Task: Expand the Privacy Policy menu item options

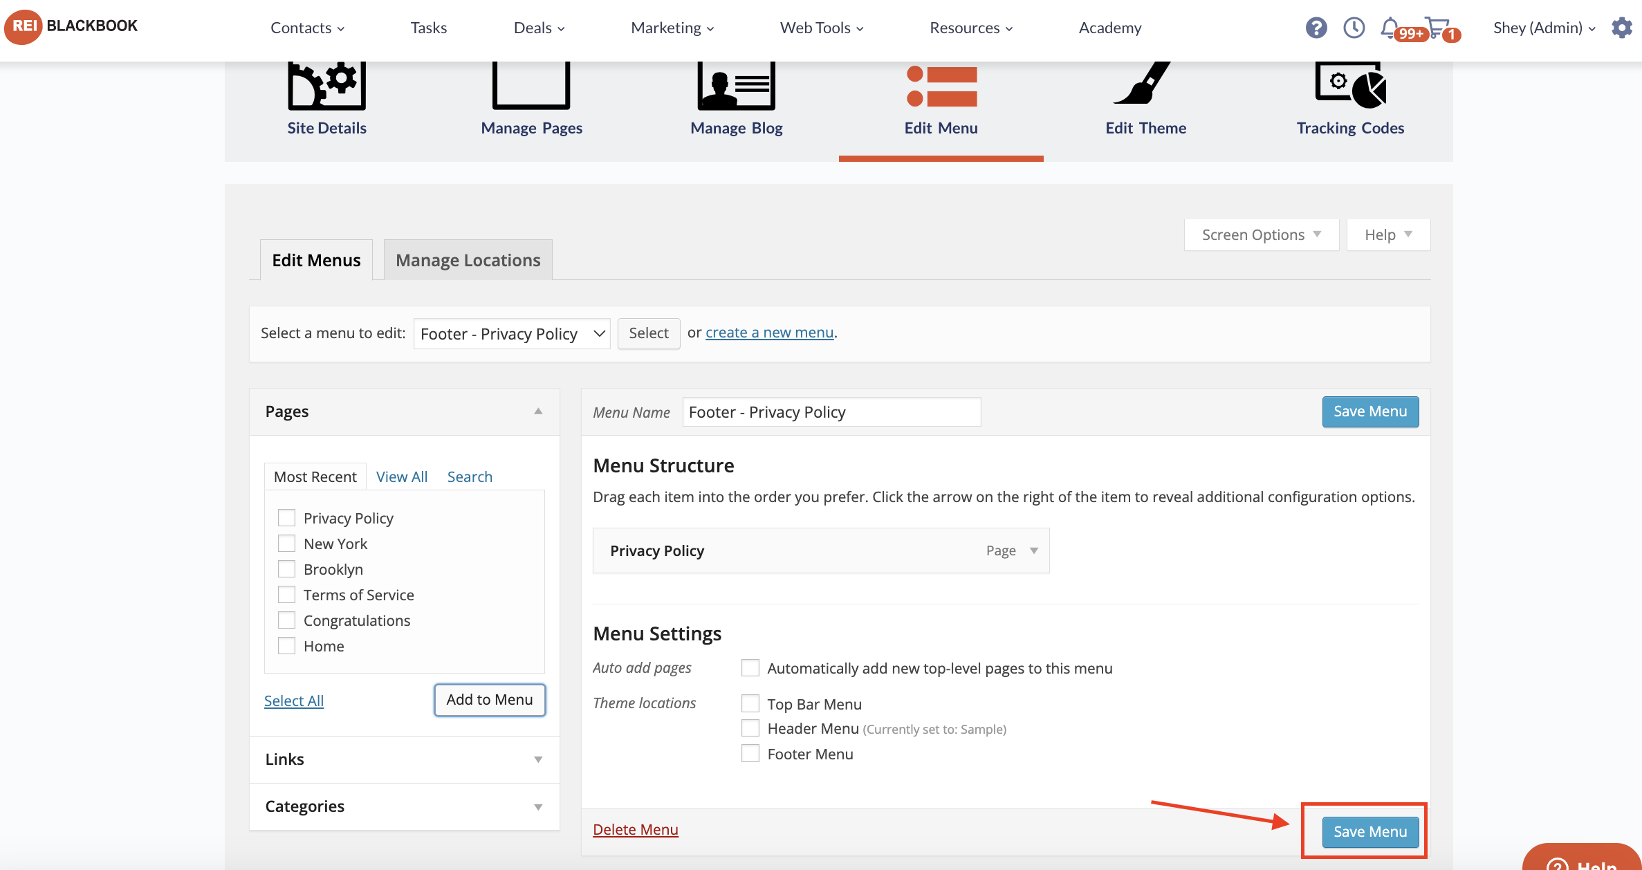Action: coord(1034,550)
